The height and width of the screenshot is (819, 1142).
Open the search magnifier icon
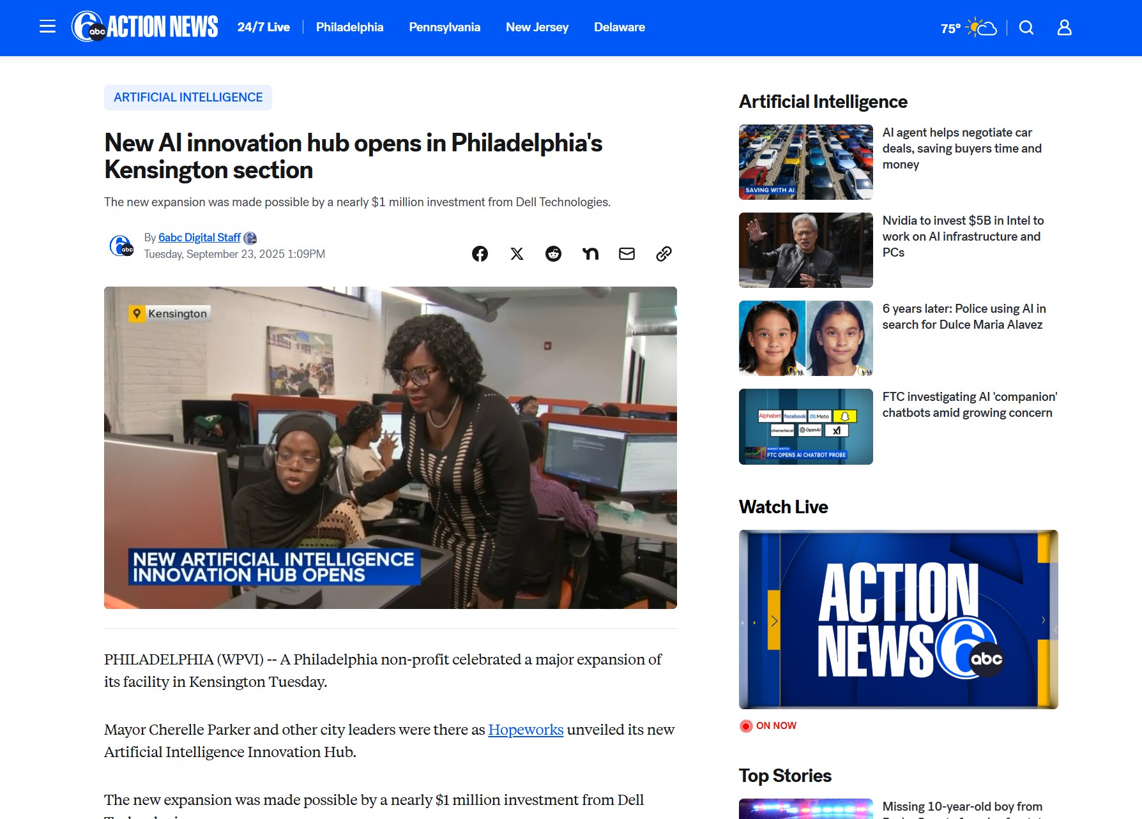(x=1026, y=27)
